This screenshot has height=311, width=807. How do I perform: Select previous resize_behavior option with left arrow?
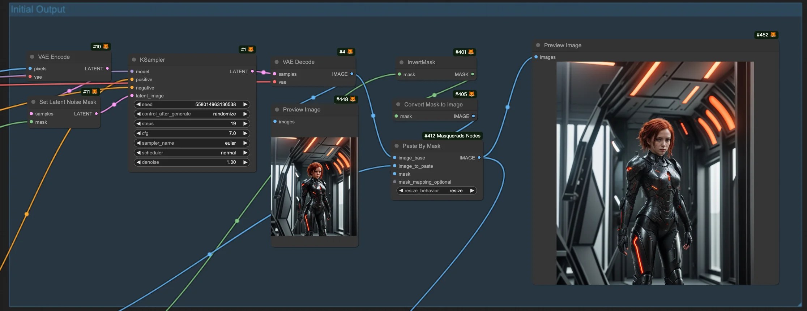coord(401,190)
